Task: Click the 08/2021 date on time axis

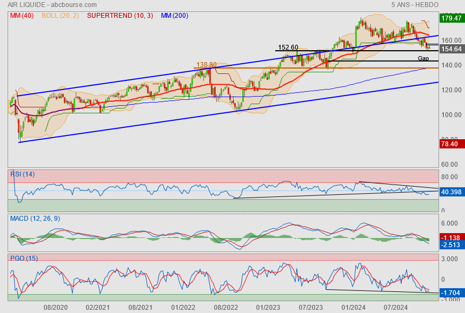Action: (140, 308)
